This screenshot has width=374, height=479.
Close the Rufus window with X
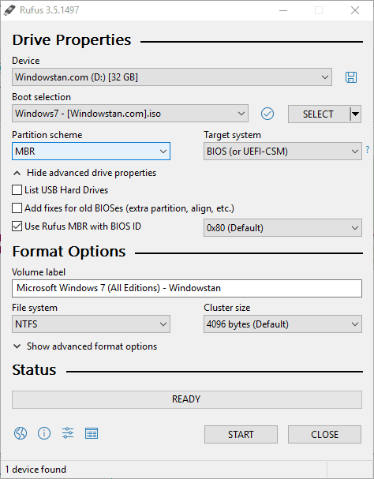pos(355,10)
